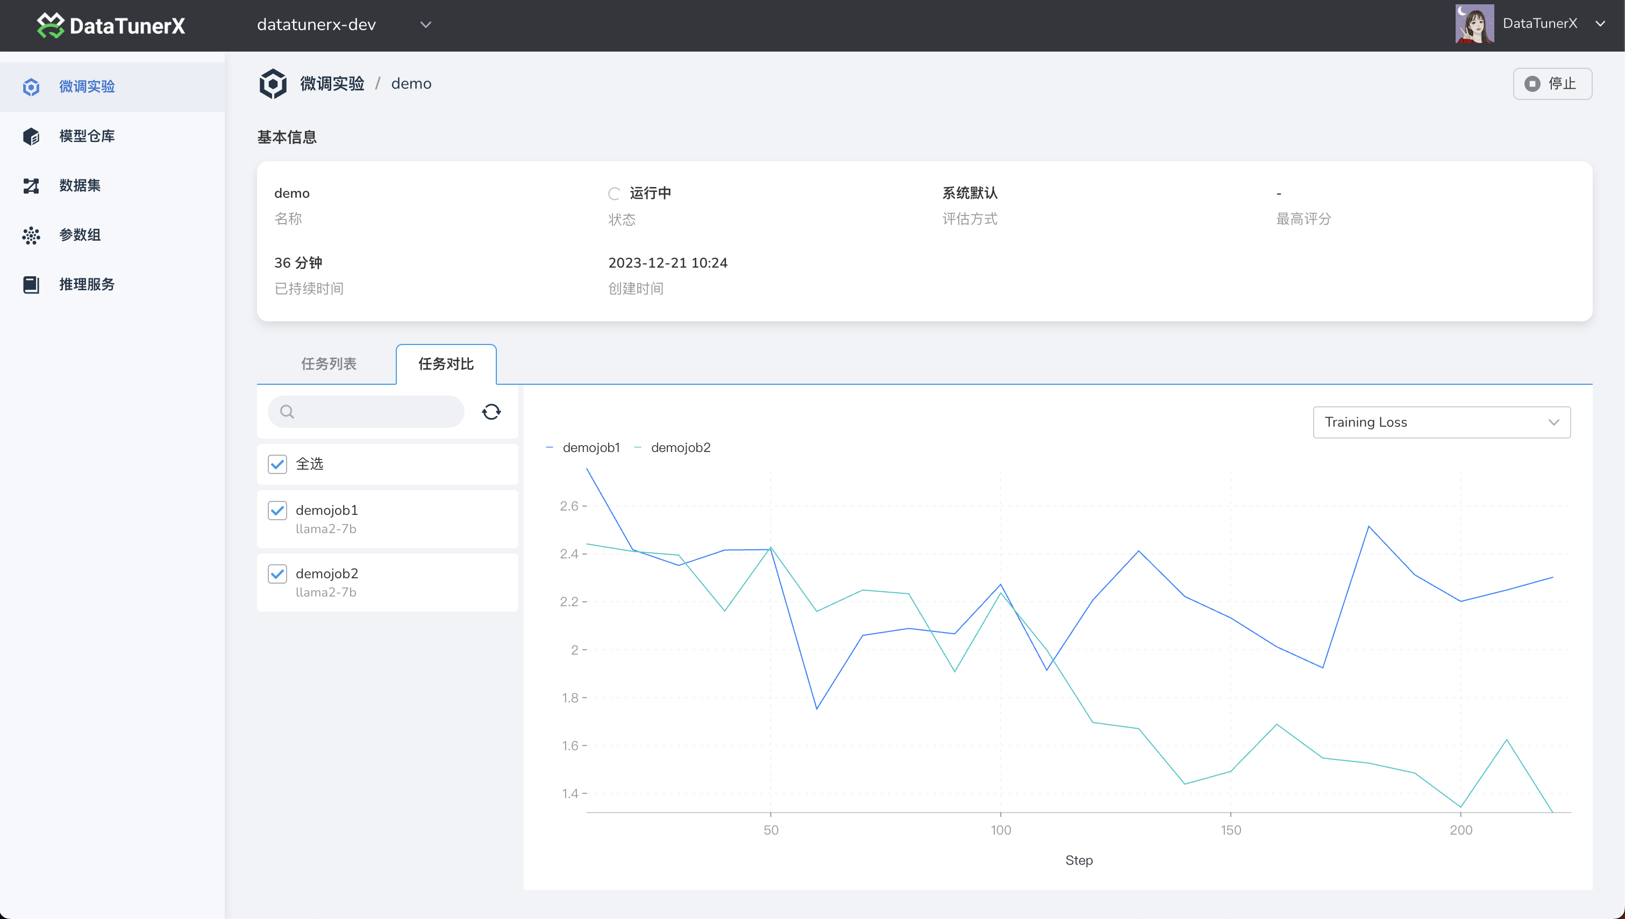Screen dimensions: 1625x919
Task: Click the parameter group dots icon
Action: point(31,235)
